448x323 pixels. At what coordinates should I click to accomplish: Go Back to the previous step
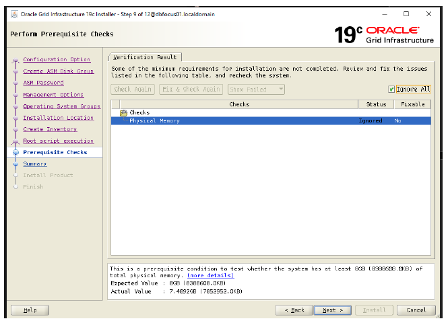(294, 310)
